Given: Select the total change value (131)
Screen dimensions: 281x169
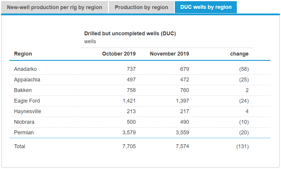Looking at the screenshot, I should (242, 146).
